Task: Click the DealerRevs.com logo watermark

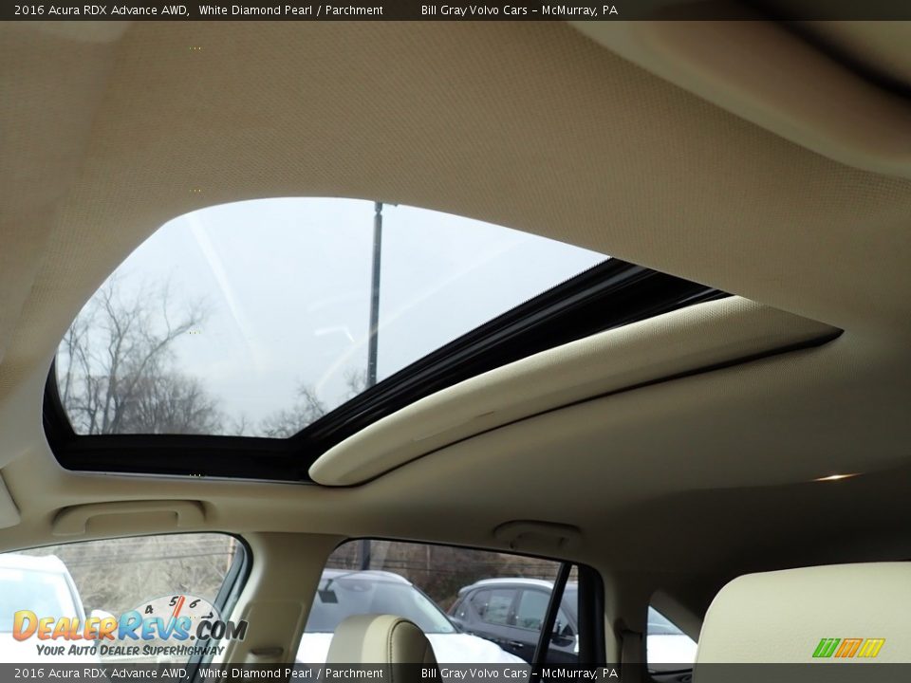Action: coord(128,626)
